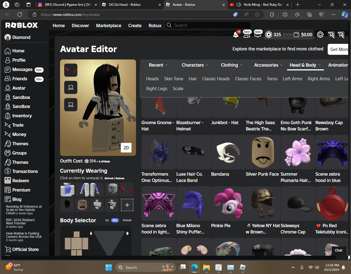Expand the Head & Body dropdown

[305, 65]
